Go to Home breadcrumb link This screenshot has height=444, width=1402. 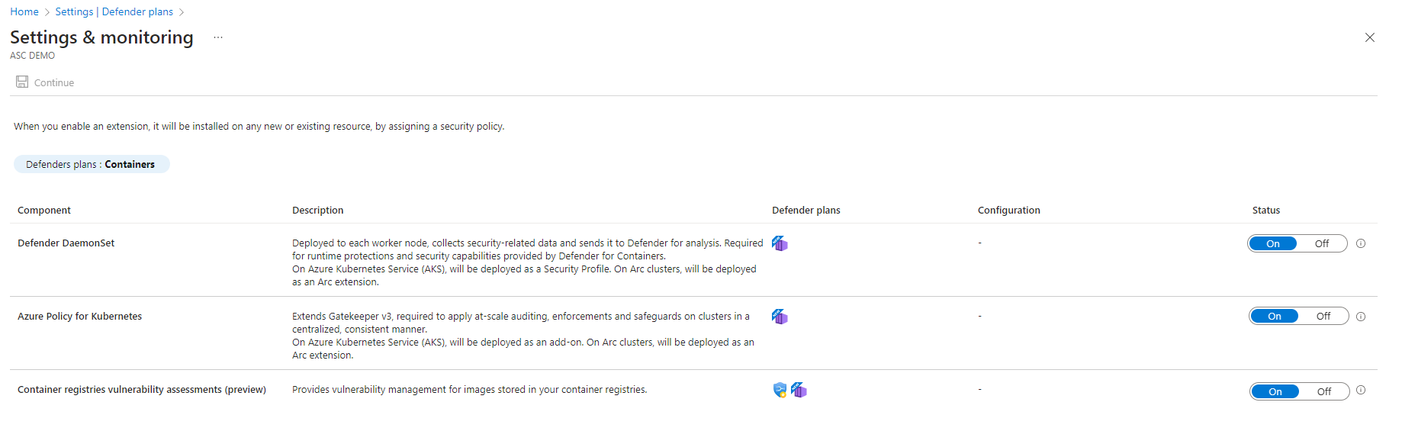pyautogui.click(x=24, y=11)
